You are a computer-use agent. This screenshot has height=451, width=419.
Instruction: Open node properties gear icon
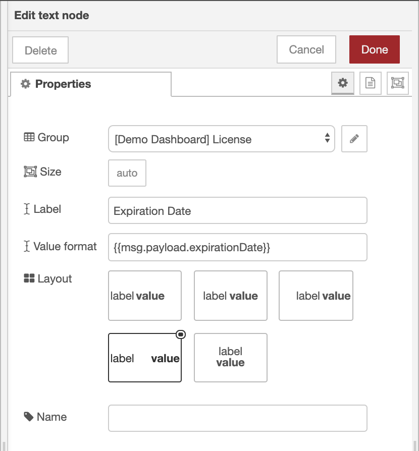pos(342,83)
